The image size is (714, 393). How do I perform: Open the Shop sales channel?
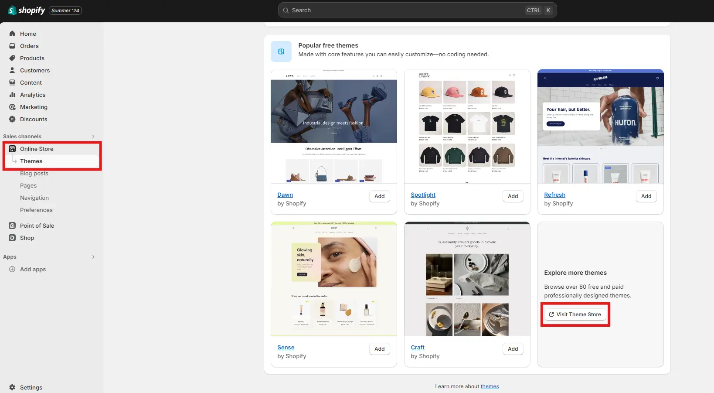(27, 238)
